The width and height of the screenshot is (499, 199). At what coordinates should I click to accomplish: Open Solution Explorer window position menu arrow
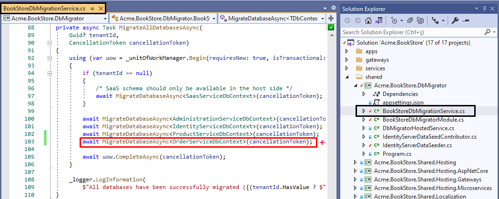478,9
